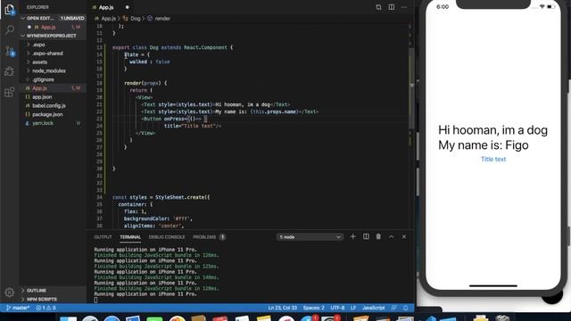571x321 pixels.
Task: Switch to the DEBUG CONSOLE tab
Action: click(167, 237)
